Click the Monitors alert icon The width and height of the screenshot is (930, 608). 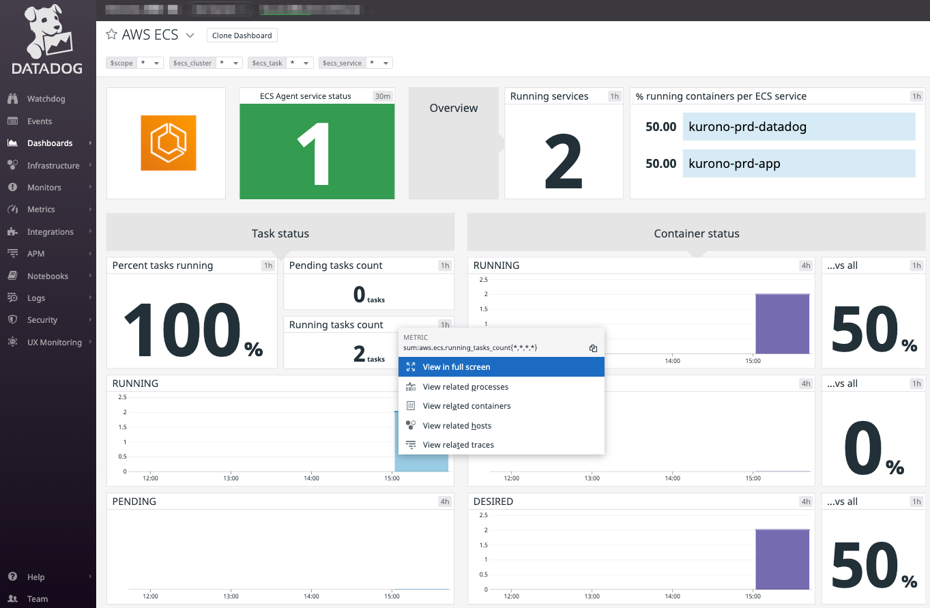[12, 187]
